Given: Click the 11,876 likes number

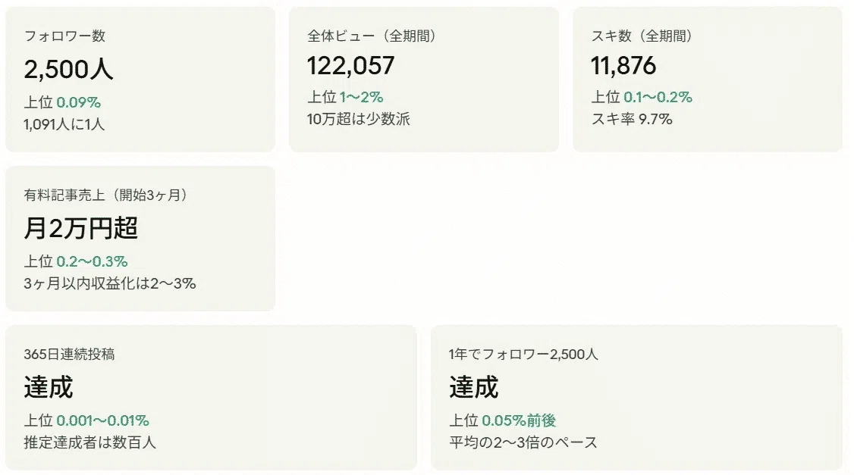Looking at the screenshot, I should click(623, 66).
